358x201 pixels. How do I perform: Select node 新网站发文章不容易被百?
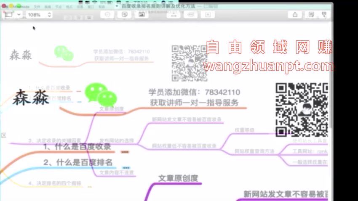tap(286, 194)
